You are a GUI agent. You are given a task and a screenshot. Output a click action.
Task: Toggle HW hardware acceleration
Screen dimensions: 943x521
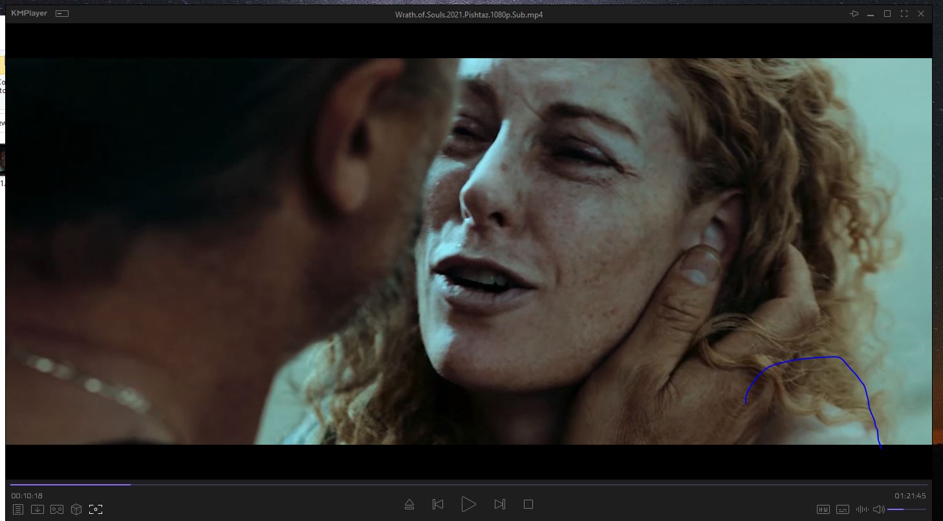click(823, 509)
